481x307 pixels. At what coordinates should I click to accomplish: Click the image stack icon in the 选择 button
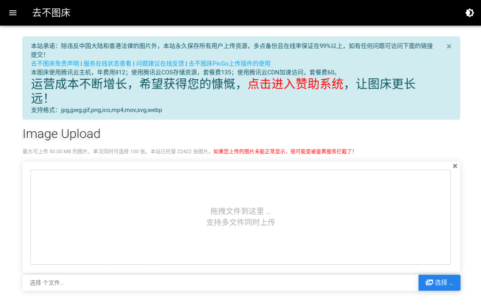(x=429, y=283)
